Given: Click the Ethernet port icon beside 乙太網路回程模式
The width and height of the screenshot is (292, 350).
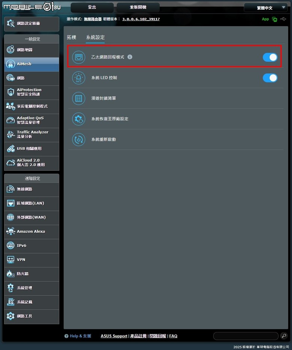Looking at the screenshot, I should pos(79,57).
